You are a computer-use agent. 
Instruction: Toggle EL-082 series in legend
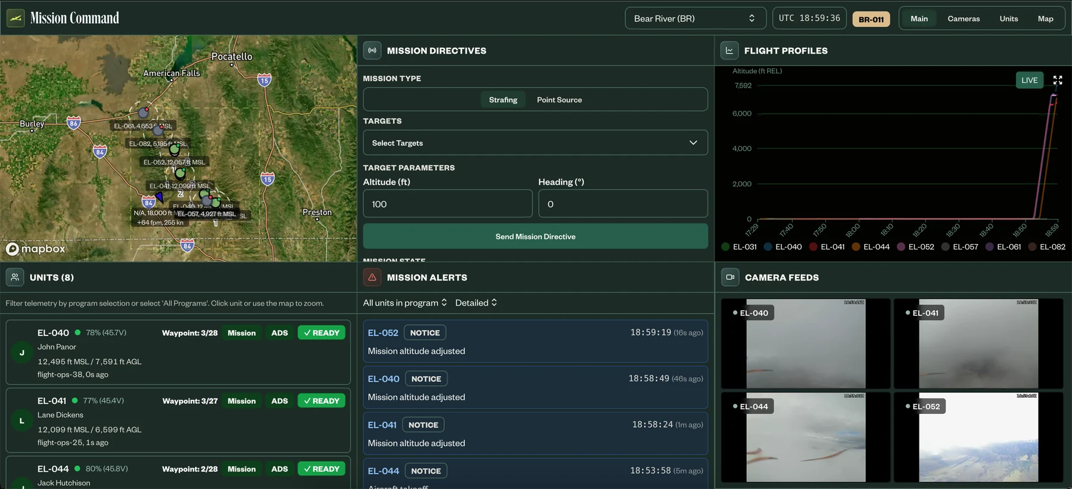click(1046, 247)
